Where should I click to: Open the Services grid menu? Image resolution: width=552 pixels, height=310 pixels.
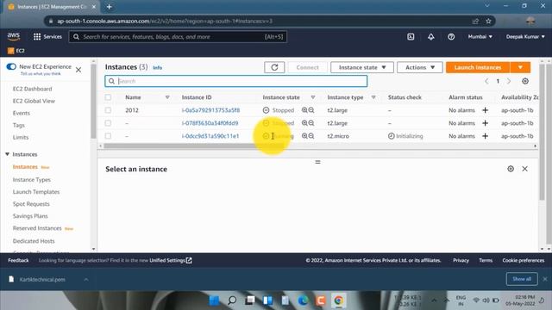47,36
